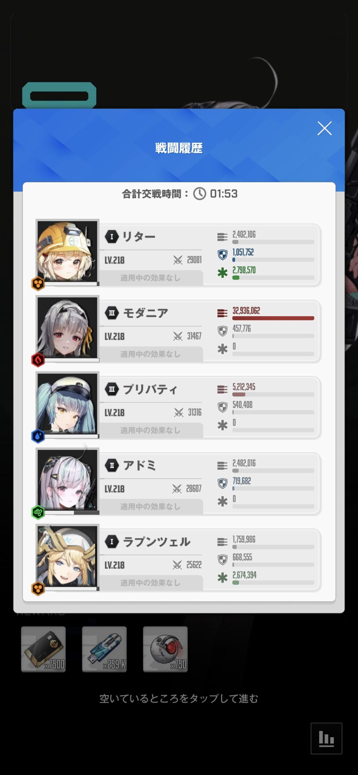Tap the ラプンツェル character portrait
The image size is (358, 775).
pyautogui.click(x=67, y=557)
